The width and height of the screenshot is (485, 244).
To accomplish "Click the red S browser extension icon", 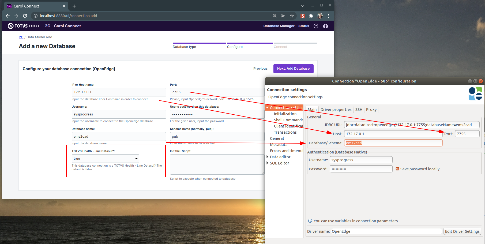I will (303, 16).
